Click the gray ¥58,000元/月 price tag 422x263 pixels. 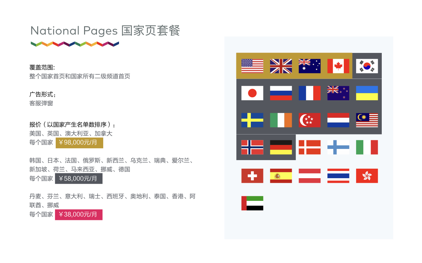(79, 179)
